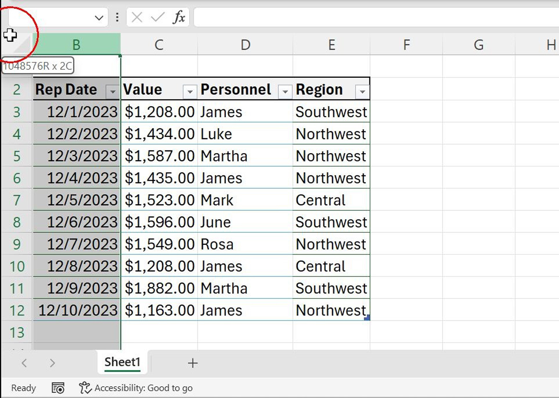Click the plus icon to add a new sheet
The image size is (559, 398).
(x=193, y=363)
